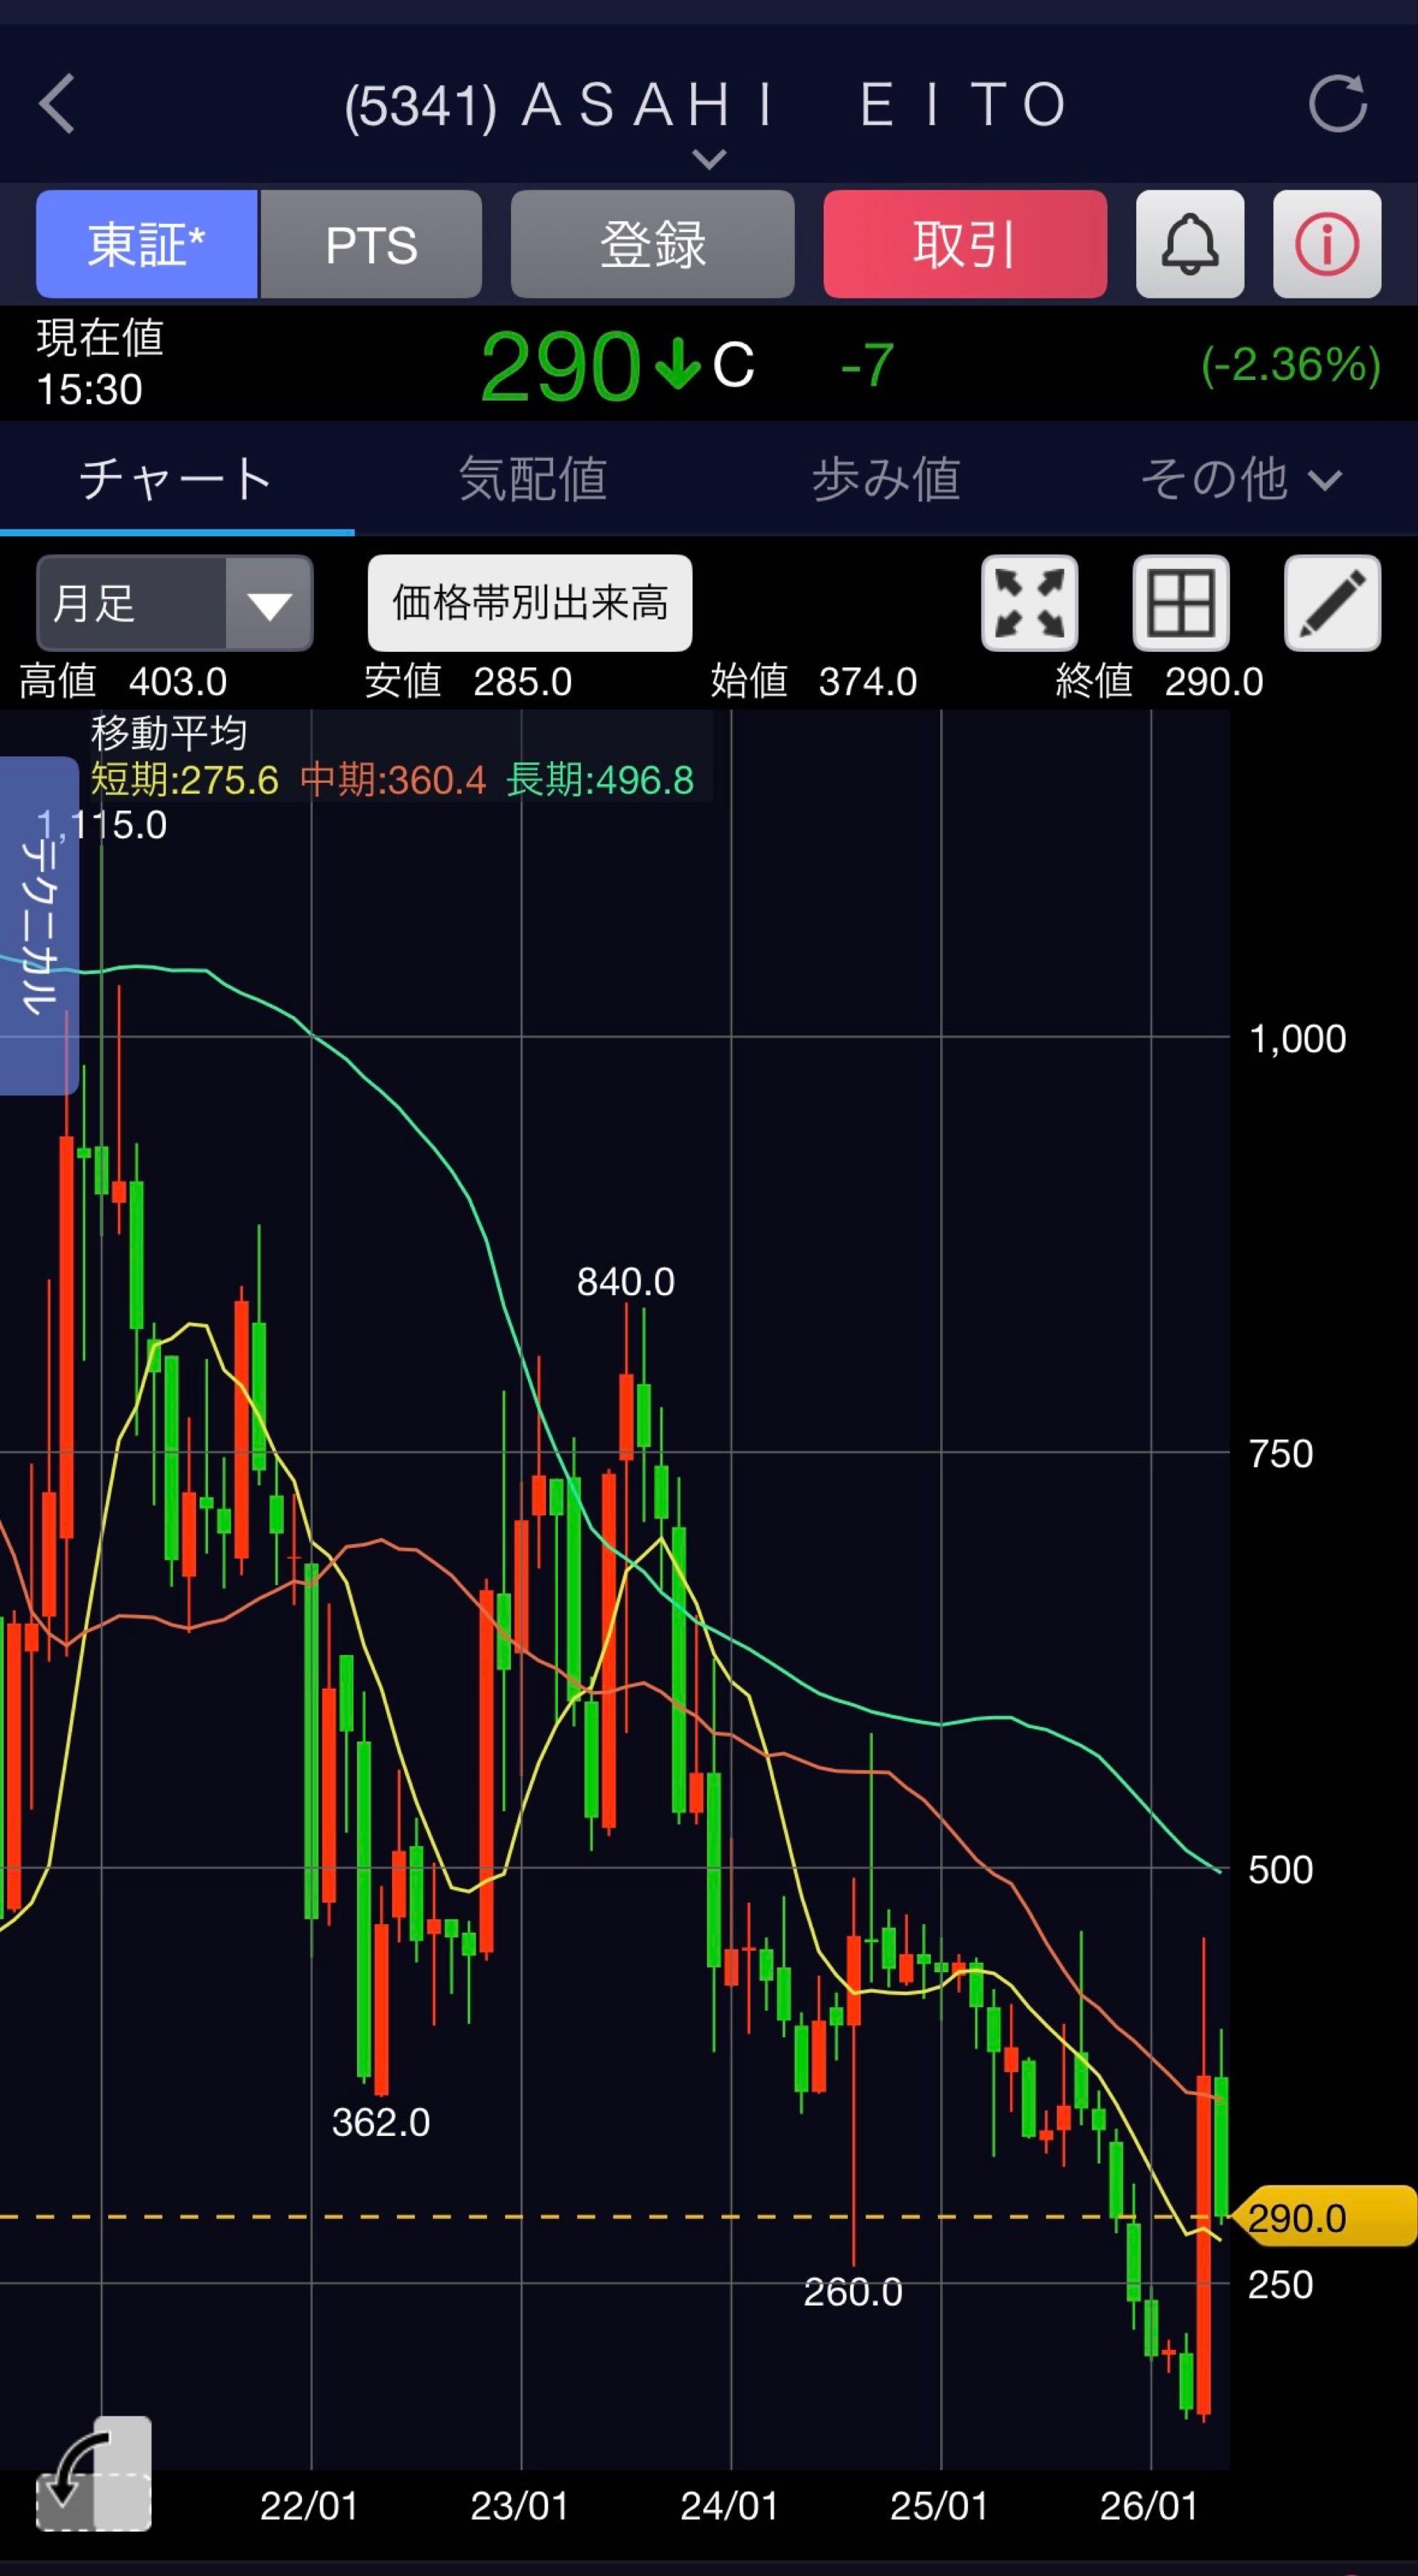Open the chart grid layout option

[x=1181, y=603]
